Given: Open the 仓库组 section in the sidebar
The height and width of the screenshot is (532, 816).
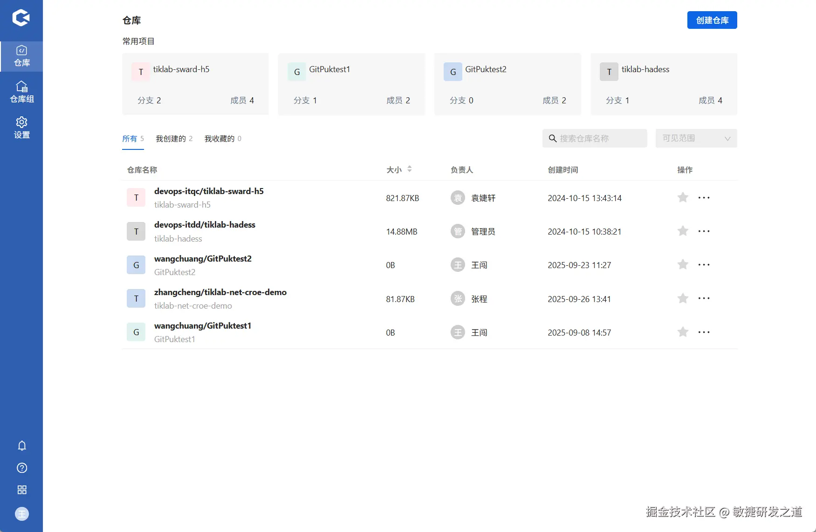Looking at the screenshot, I should pos(21,91).
